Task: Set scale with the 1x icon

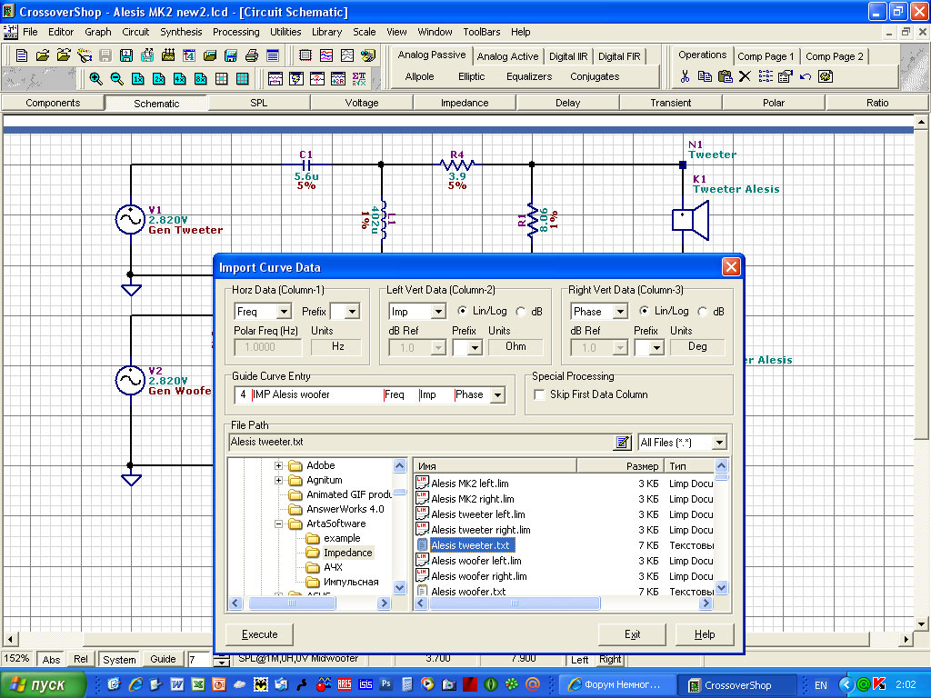Action: tap(138, 78)
